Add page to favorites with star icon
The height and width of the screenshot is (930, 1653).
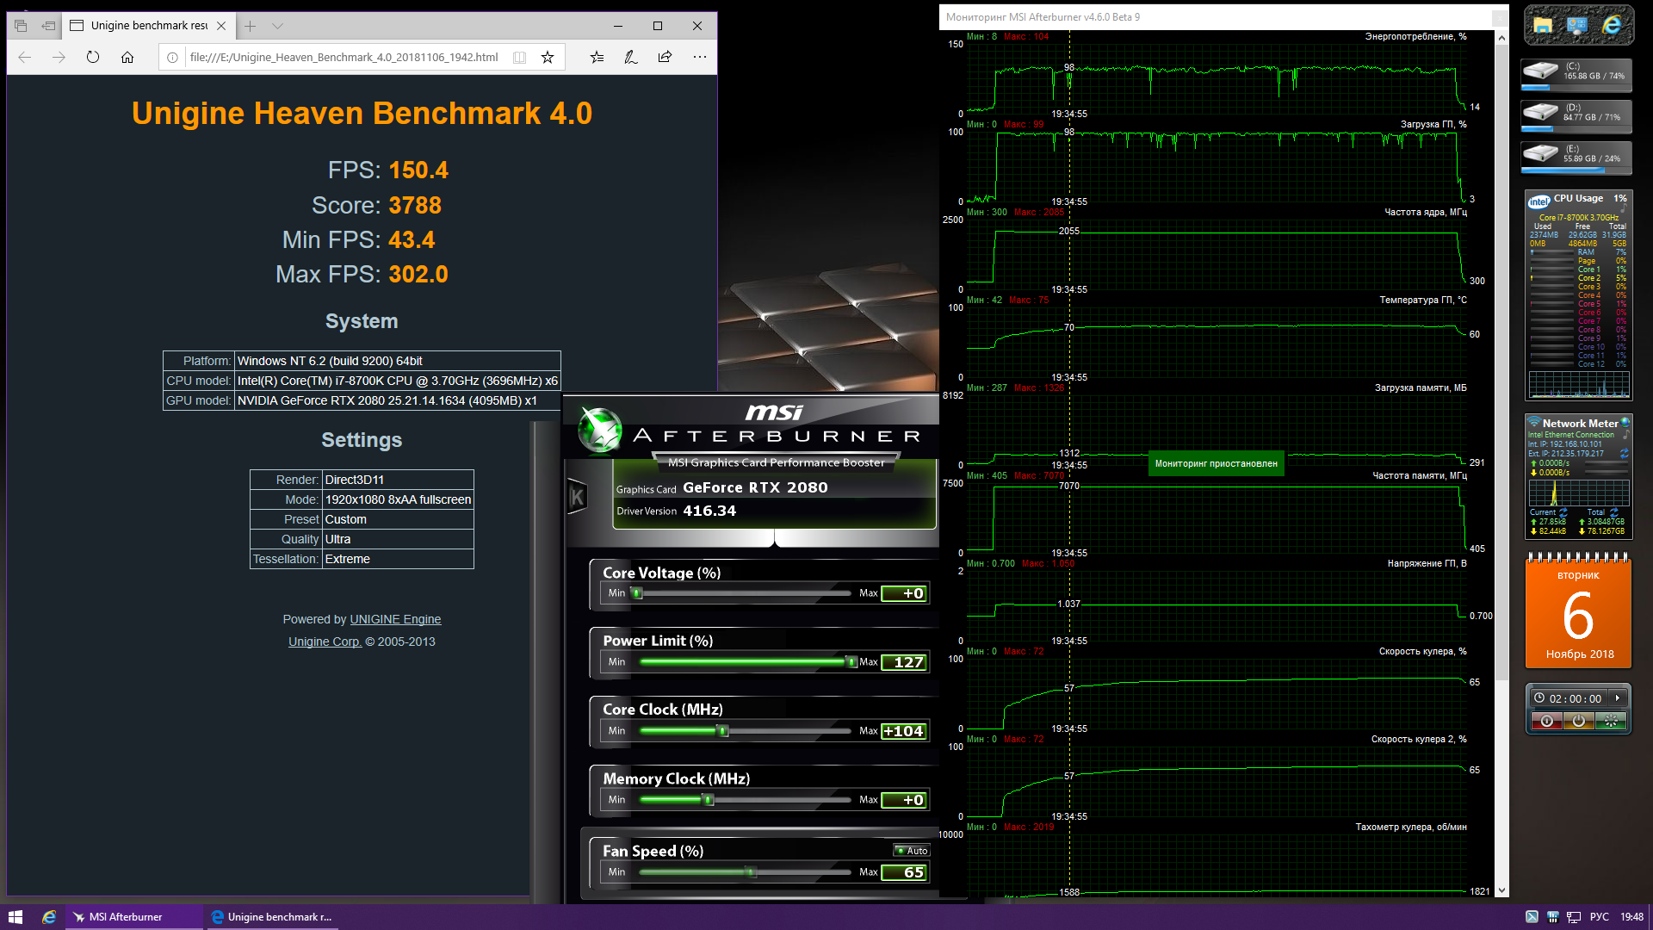(548, 57)
